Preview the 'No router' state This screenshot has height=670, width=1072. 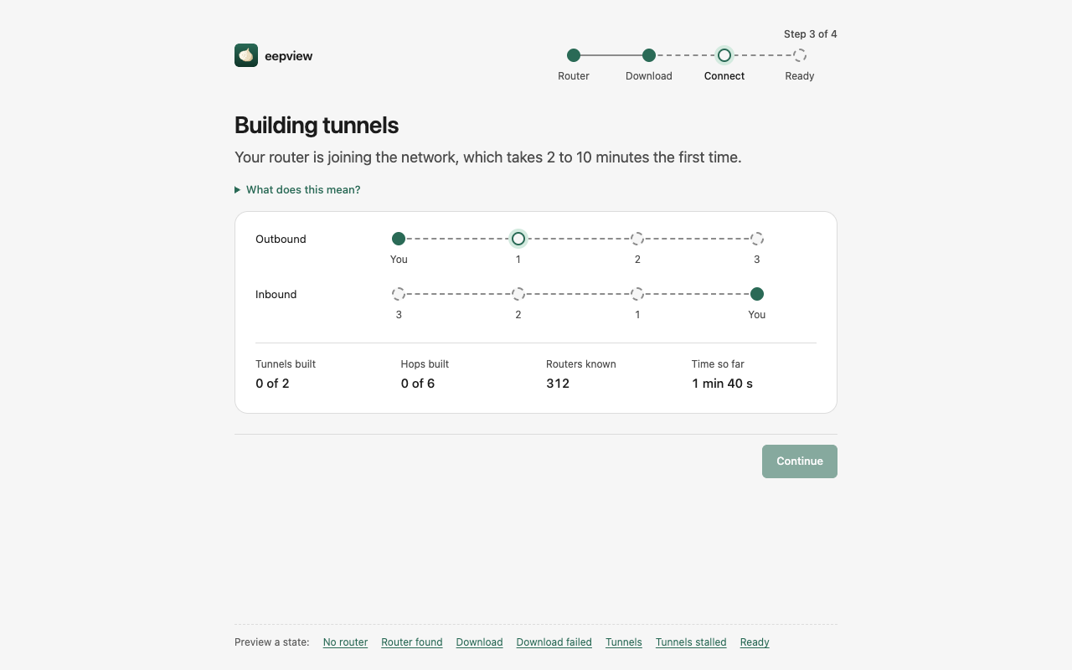click(x=345, y=642)
